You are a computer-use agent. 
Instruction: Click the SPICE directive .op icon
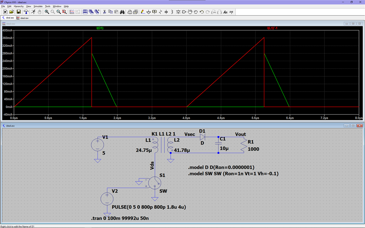231,12
